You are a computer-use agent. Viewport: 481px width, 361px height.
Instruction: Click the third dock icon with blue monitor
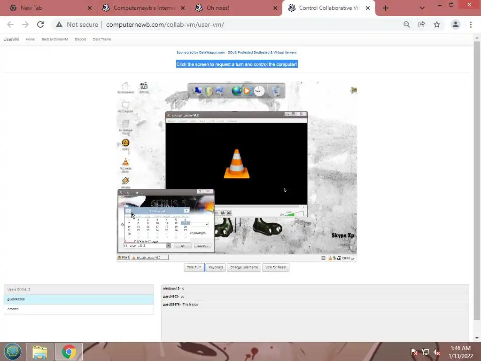click(x=220, y=91)
